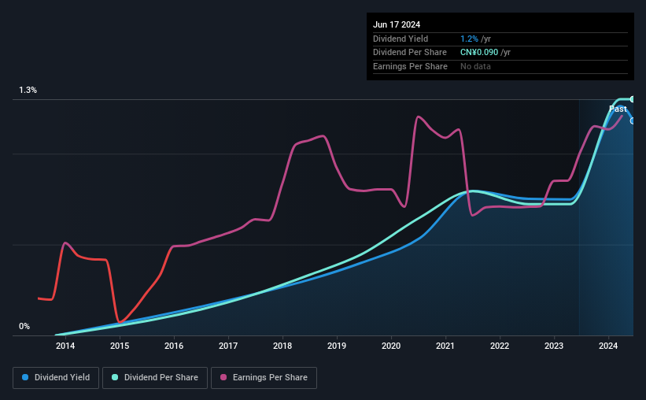Screen dimensions: 646x400
Task: Select the 2022 x-axis year label
Action: [x=500, y=346]
